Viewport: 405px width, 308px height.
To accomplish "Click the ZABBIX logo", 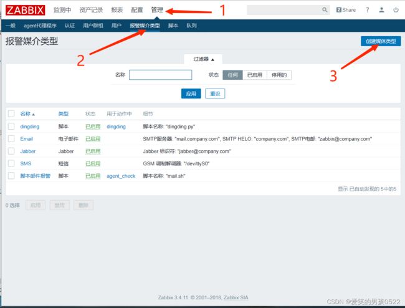I will pos(25,10).
